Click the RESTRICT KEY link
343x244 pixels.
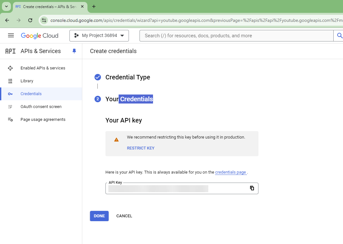[x=141, y=148]
